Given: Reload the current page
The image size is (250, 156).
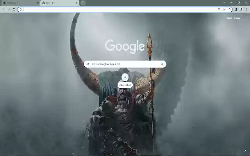Looking at the screenshot, I should pos(14,9).
